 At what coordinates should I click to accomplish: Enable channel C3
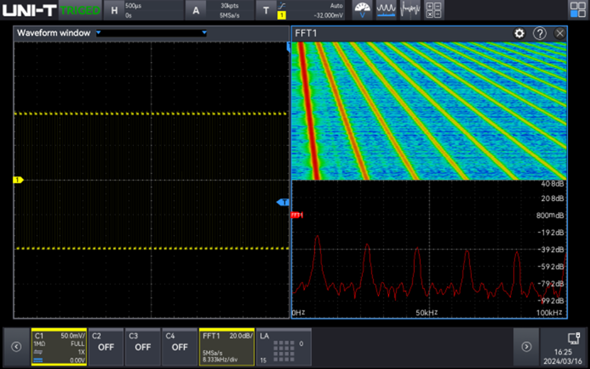(x=142, y=347)
